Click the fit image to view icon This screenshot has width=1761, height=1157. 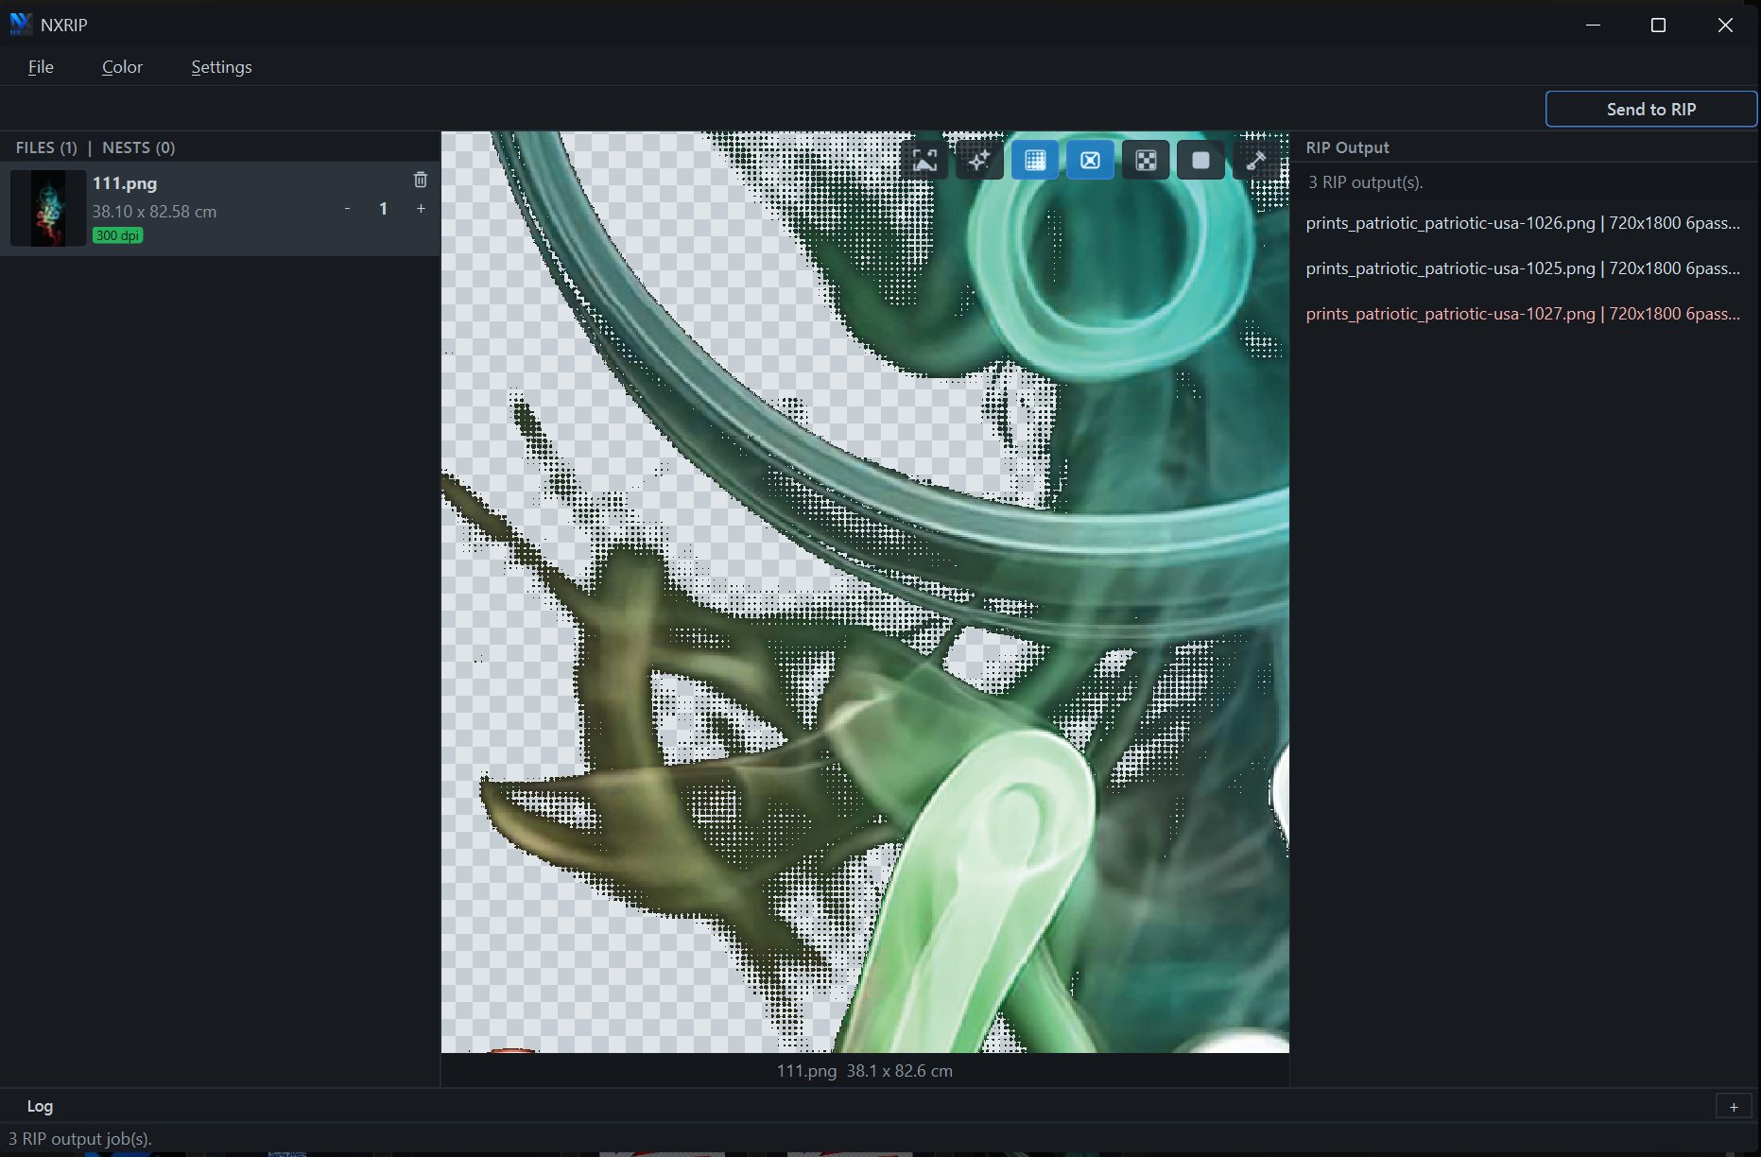(x=924, y=161)
